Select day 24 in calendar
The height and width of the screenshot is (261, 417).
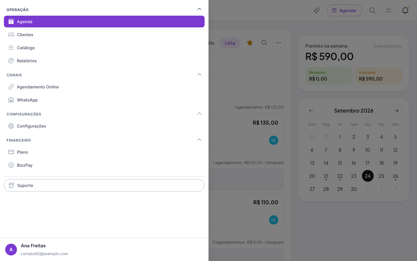coord(367,176)
